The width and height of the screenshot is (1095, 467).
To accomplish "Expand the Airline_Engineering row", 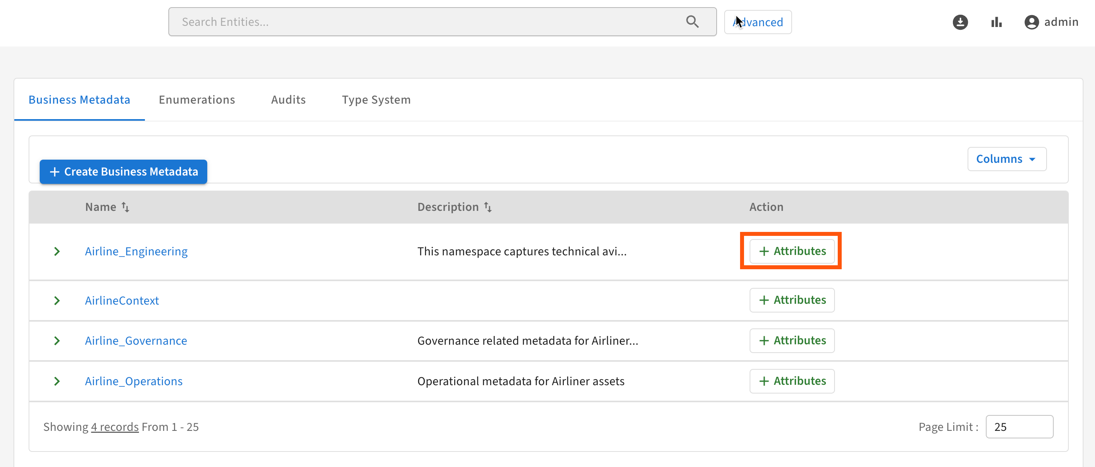I will coord(57,251).
